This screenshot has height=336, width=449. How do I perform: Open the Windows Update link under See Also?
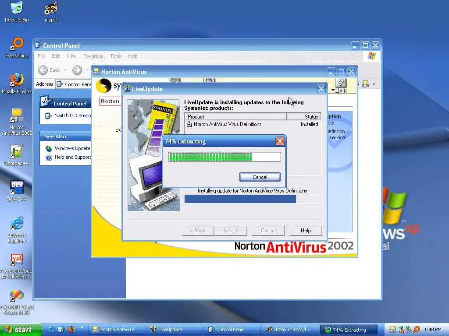click(x=72, y=148)
